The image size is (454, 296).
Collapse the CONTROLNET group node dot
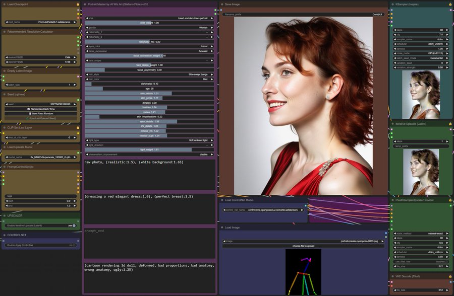[5, 235]
